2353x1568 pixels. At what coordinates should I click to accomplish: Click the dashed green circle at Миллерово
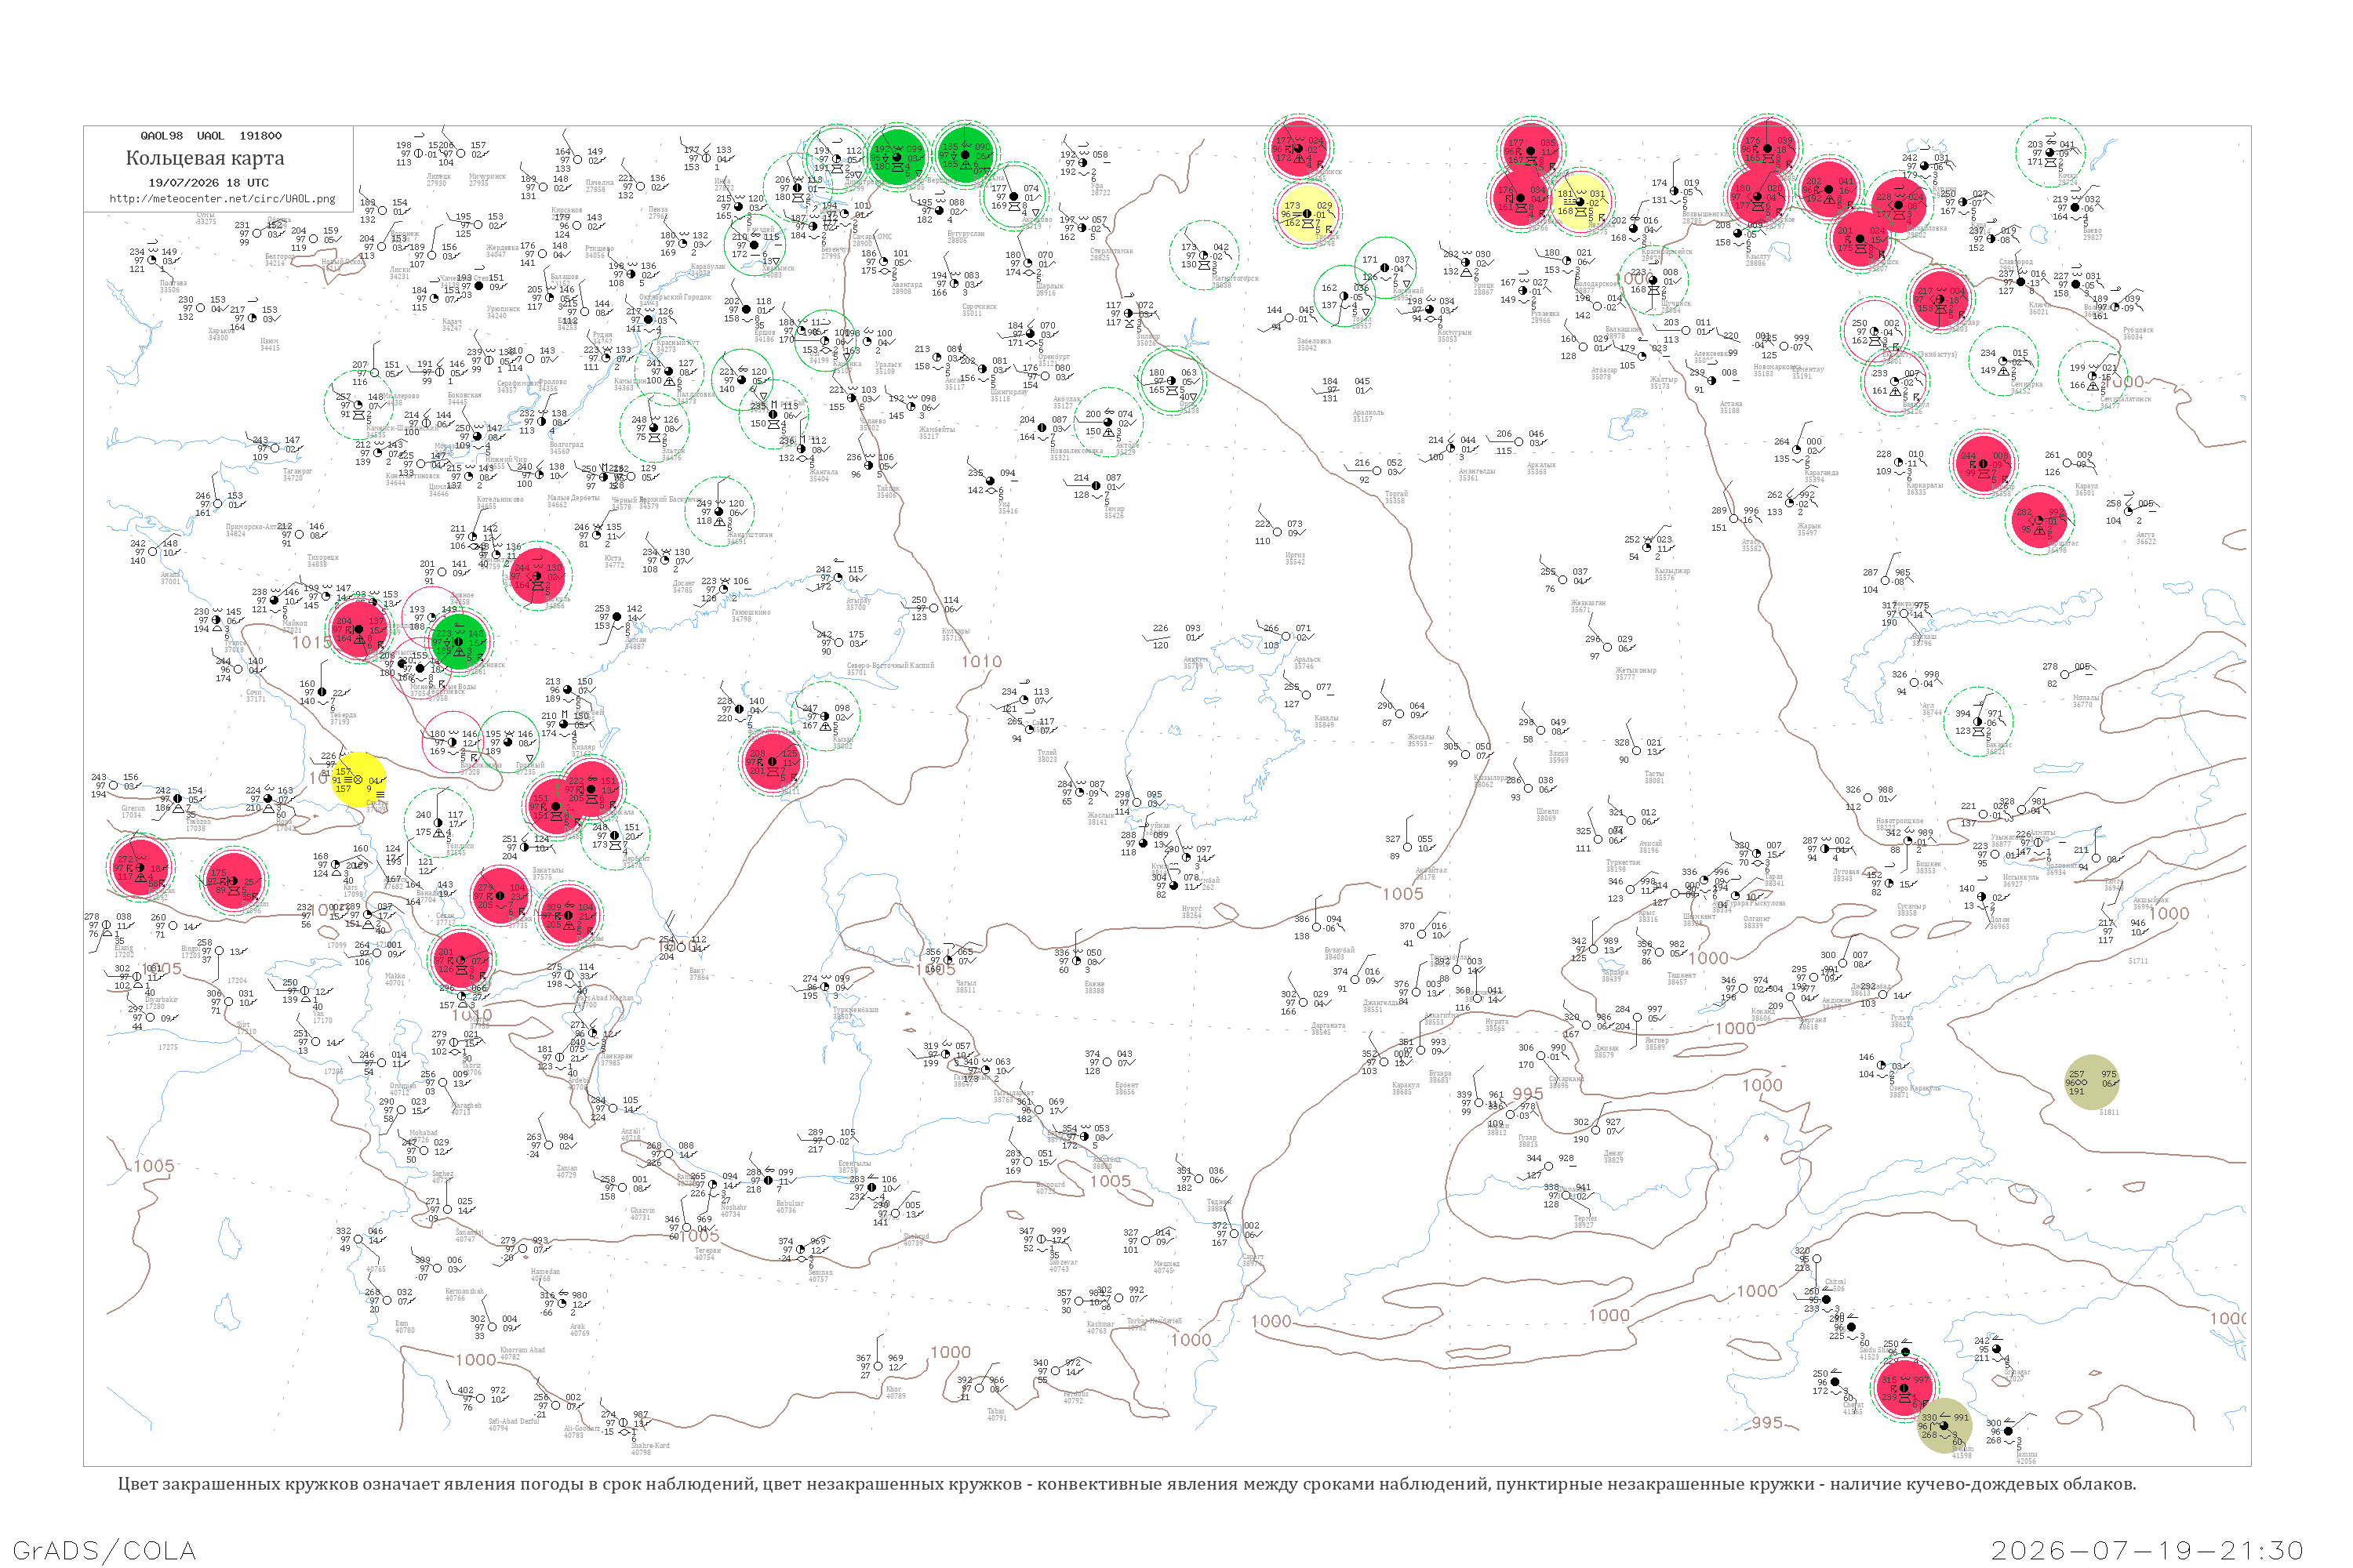[x=359, y=405]
